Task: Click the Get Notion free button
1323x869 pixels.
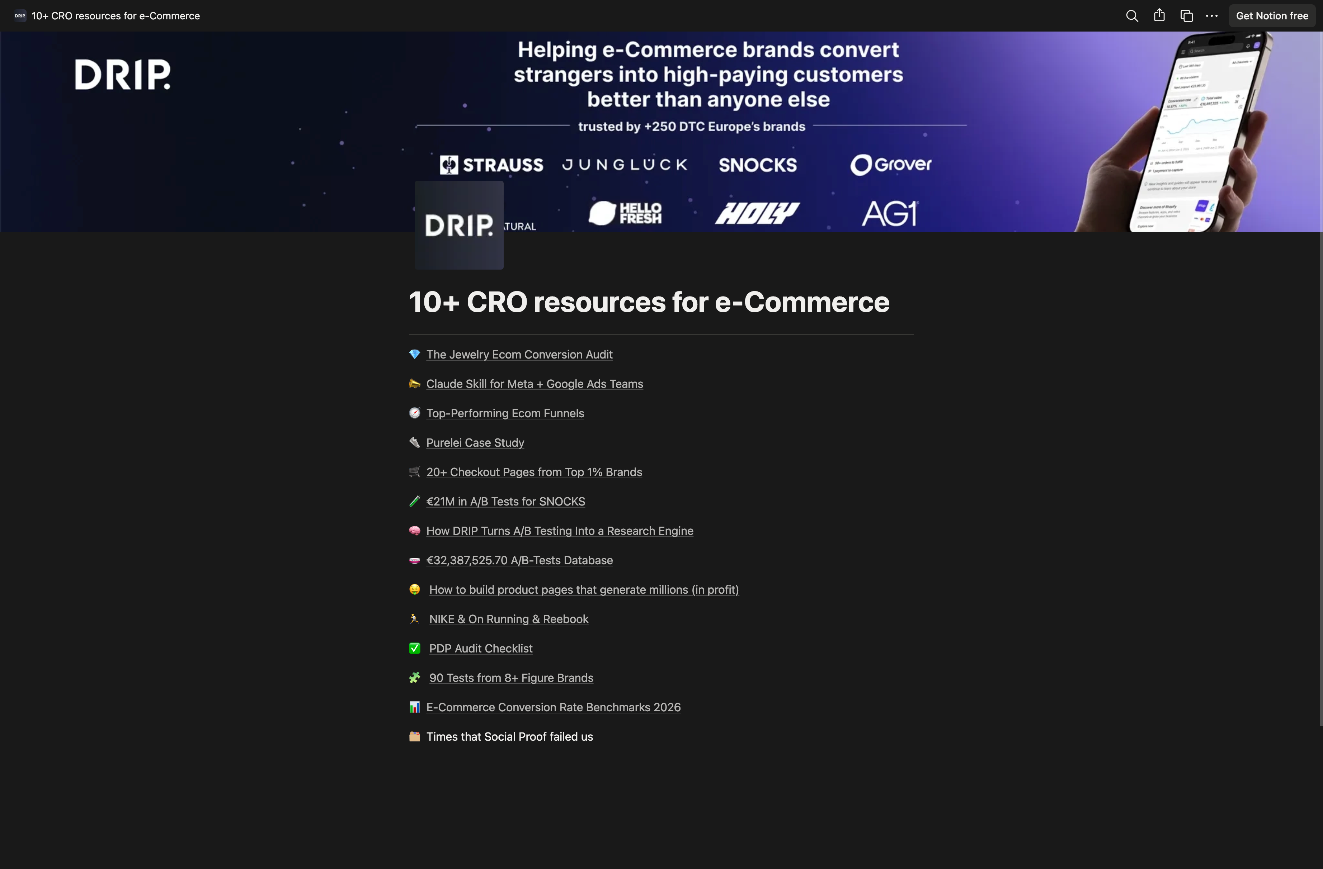Action: pyautogui.click(x=1272, y=15)
